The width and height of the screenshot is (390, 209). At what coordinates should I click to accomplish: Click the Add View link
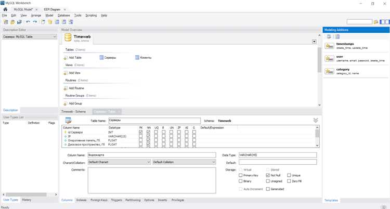74,73
